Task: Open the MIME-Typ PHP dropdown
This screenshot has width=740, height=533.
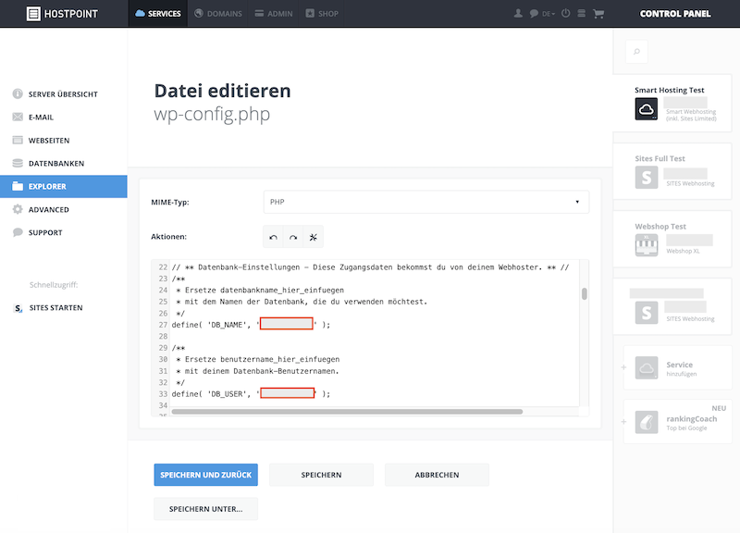Action: 426,202
